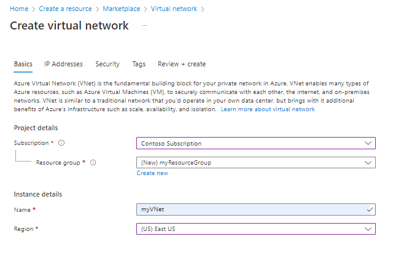393x258 pixels.
Task: Click the Project details heading
Action: pos(36,128)
